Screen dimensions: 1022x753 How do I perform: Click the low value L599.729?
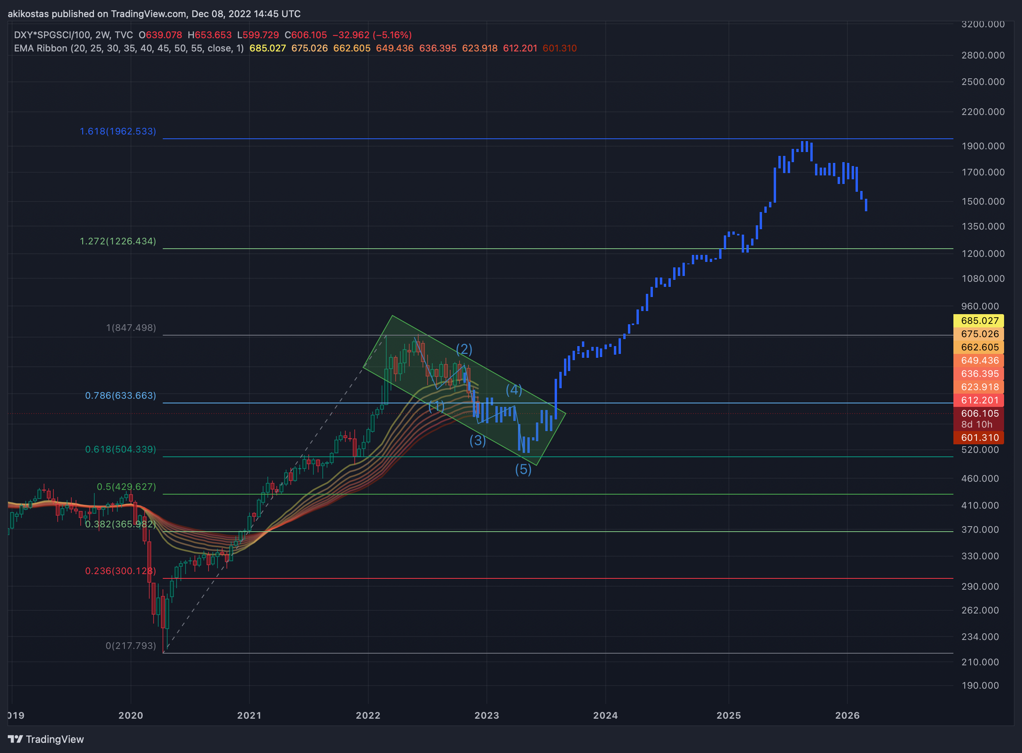tap(258, 35)
